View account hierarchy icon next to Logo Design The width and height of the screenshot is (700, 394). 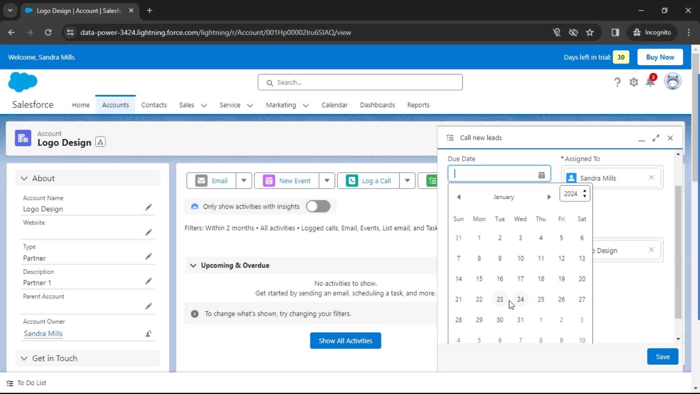point(100,142)
